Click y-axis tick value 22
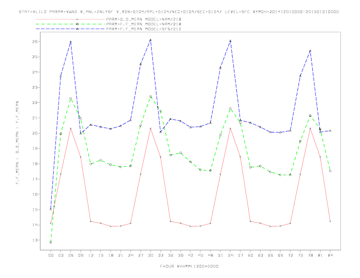This screenshot has height=278, width=360. (35, 103)
